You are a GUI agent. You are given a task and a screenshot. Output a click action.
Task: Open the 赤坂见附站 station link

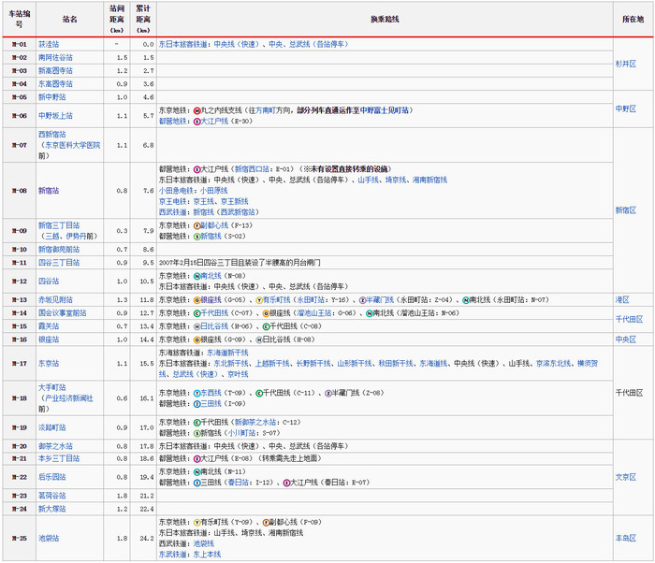pyautogui.click(x=55, y=300)
